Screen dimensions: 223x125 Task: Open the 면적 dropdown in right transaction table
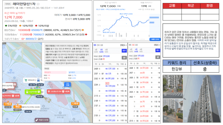point(157,45)
